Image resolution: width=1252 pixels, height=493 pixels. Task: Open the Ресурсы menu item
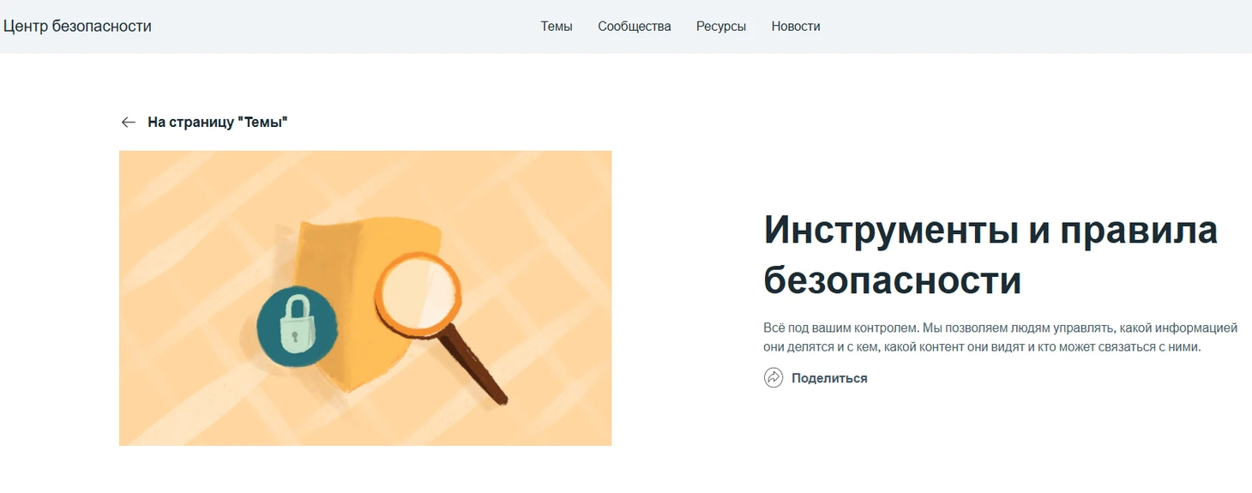pos(721,27)
